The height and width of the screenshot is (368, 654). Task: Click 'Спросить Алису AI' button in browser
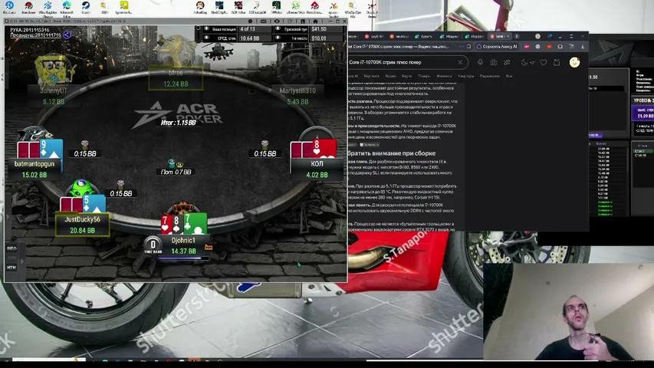(x=497, y=47)
